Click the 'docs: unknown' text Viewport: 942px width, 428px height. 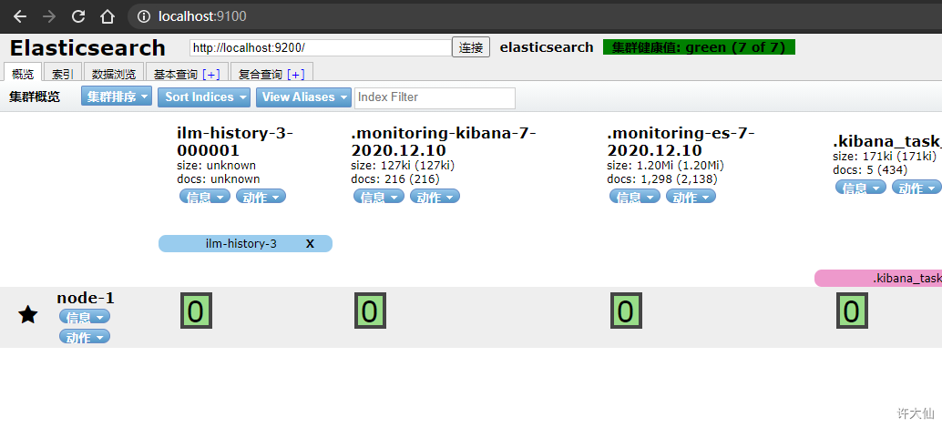219,179
